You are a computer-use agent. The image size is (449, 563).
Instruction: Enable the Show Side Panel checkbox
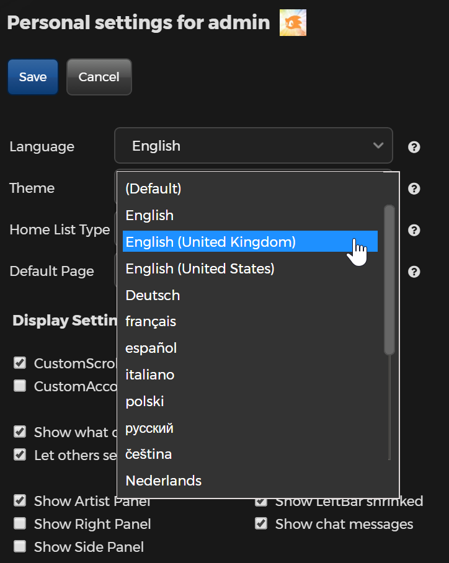tap(20, 546)
